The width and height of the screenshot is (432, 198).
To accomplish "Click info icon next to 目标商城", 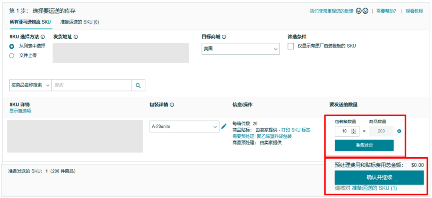I will pyautogui.click(x=224, y=37).
